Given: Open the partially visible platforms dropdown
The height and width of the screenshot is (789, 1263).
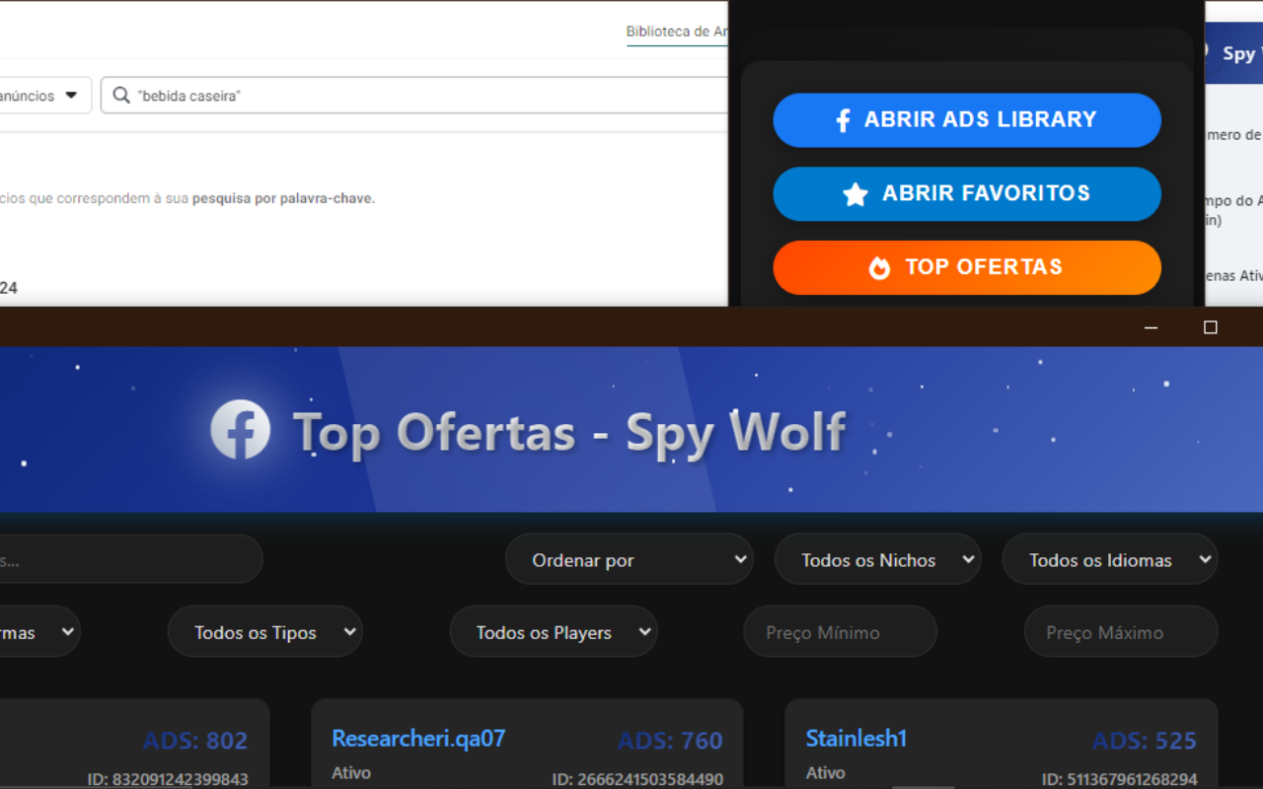Looking at the screenshot, I should coord(39,632).
